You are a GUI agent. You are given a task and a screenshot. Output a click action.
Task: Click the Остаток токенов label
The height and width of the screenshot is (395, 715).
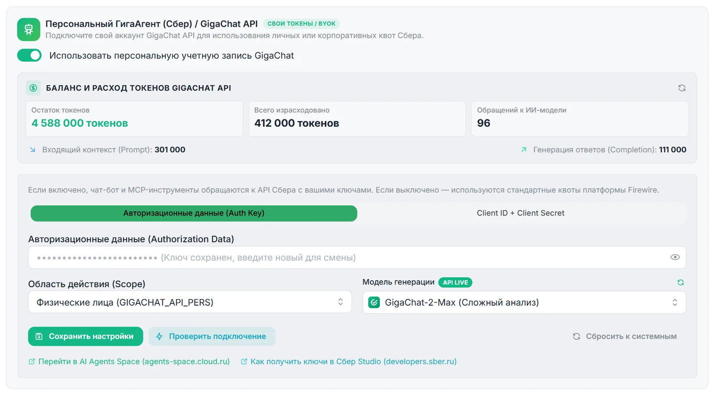tap(60, 110)
